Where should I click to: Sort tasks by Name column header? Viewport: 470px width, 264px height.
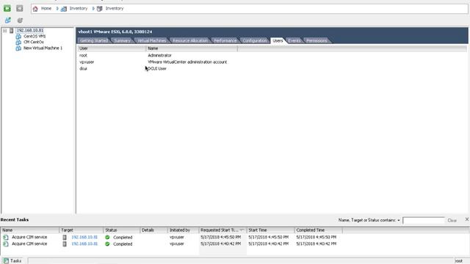(x=30, y=230)
